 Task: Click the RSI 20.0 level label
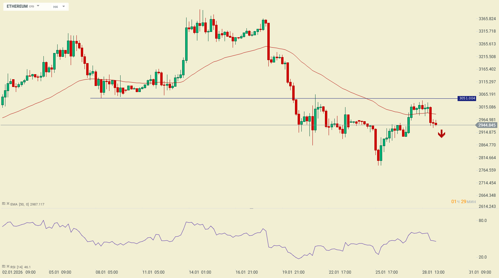[483, 257]
